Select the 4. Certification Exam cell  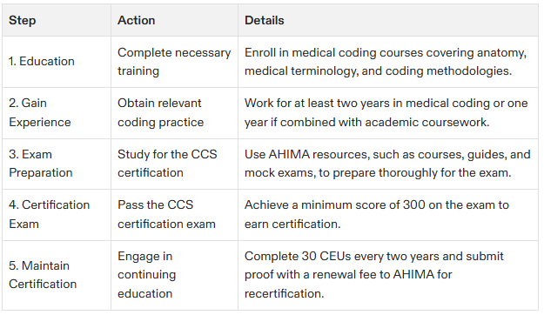pyautogui.click(x=57, y=215)
